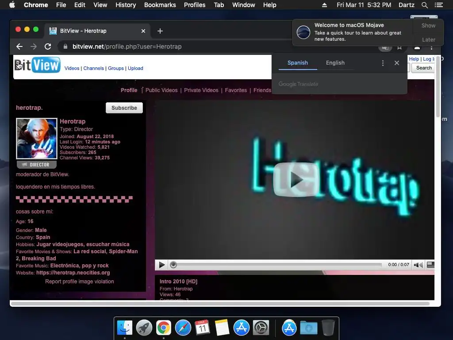Open Launchpad from the dock

[x=144, y=328]
